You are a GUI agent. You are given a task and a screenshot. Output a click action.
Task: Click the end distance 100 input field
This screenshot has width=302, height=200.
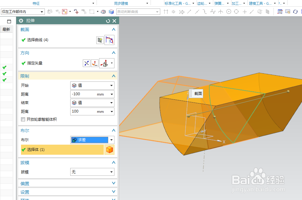[90, 112]
